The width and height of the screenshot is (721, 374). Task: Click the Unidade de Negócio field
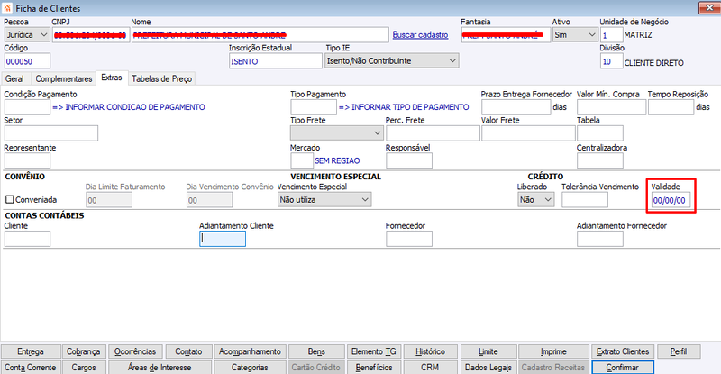(611, 35)
